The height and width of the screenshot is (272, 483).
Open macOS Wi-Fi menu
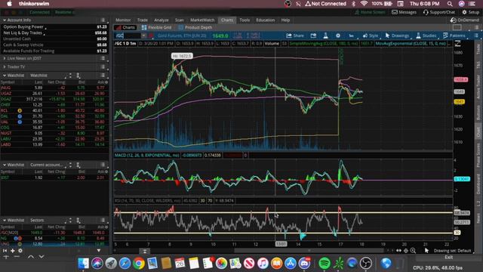(x=364, y=4)
